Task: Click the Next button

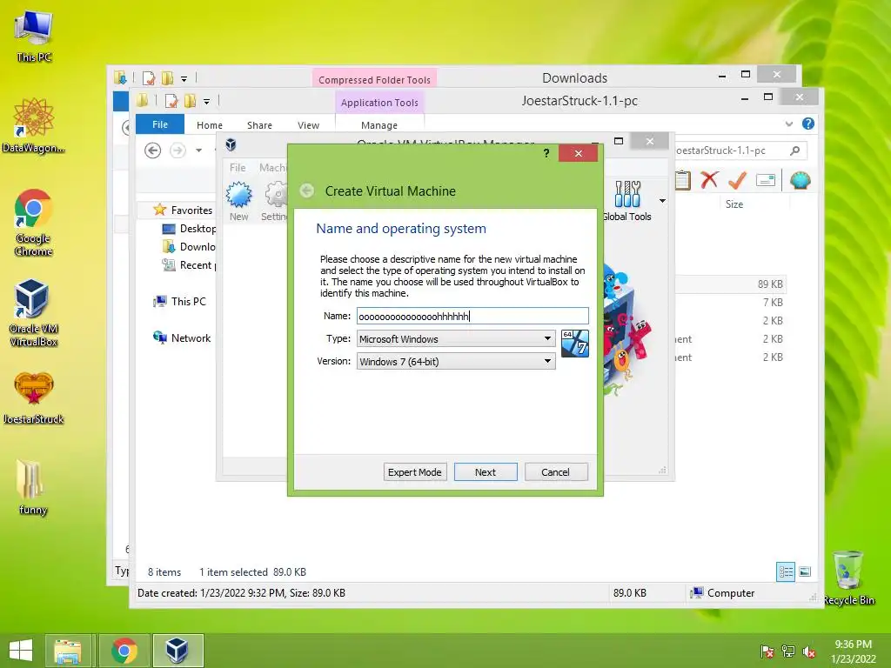Action: point(486,472)
